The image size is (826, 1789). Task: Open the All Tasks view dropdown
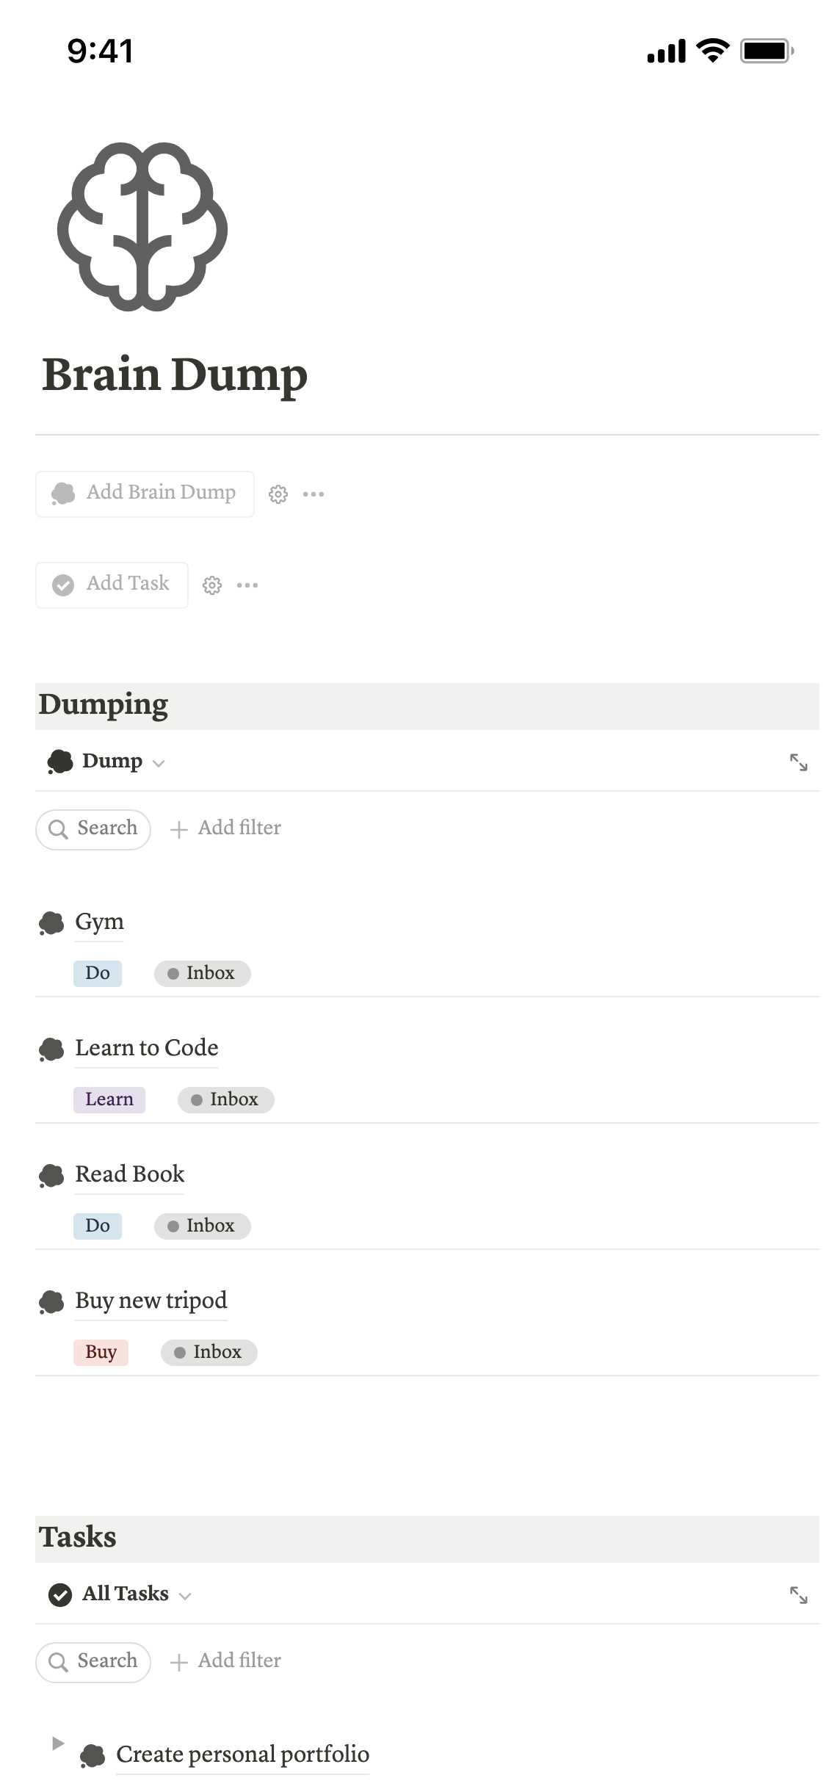(120, 1594)
